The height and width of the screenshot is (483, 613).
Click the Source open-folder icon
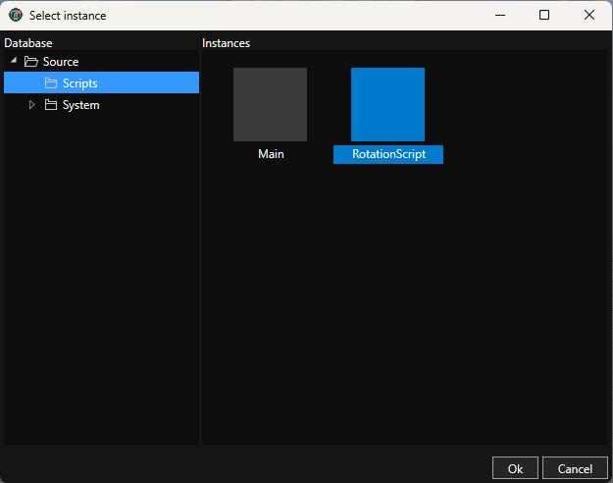30,62
